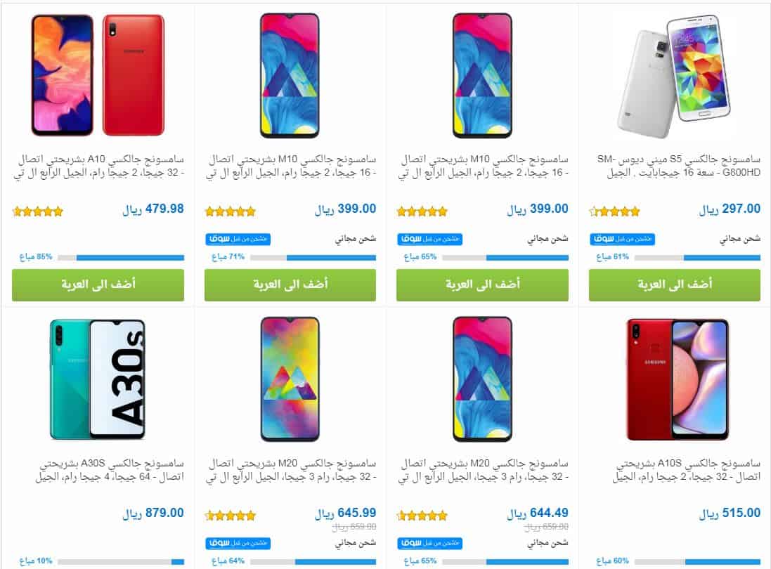Open Galaxy A10S 32GB product title link

tap(687, 470)
